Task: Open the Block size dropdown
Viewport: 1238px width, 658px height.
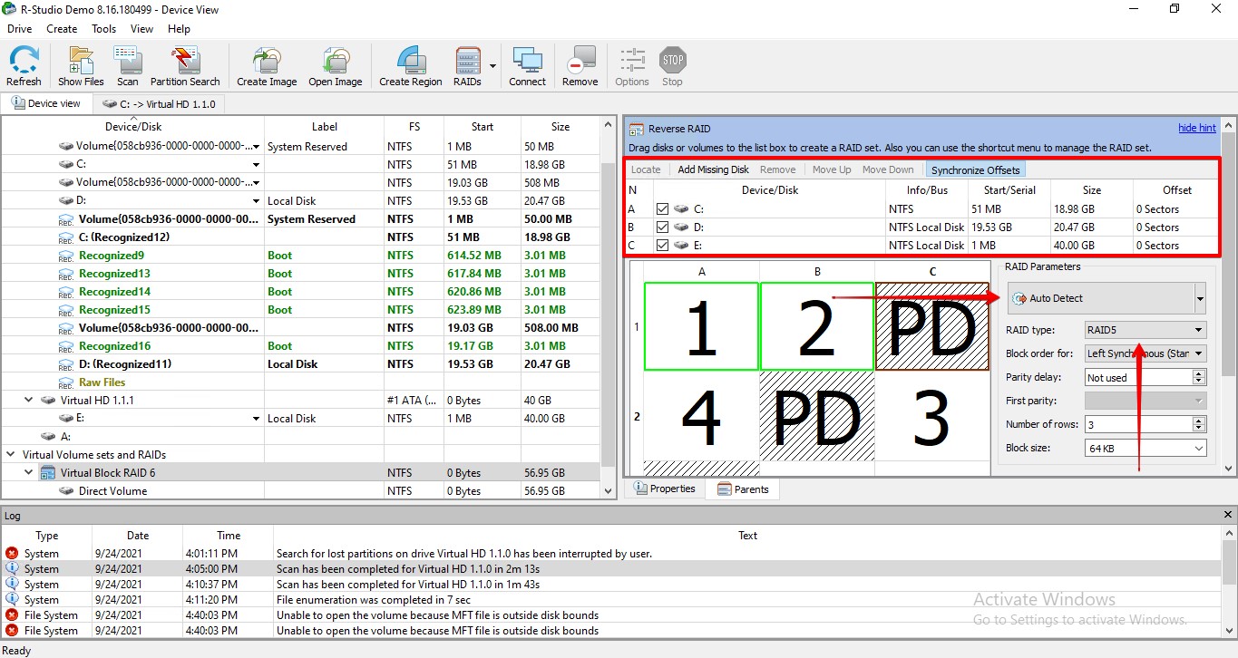Action: [x=1199, y=447]
